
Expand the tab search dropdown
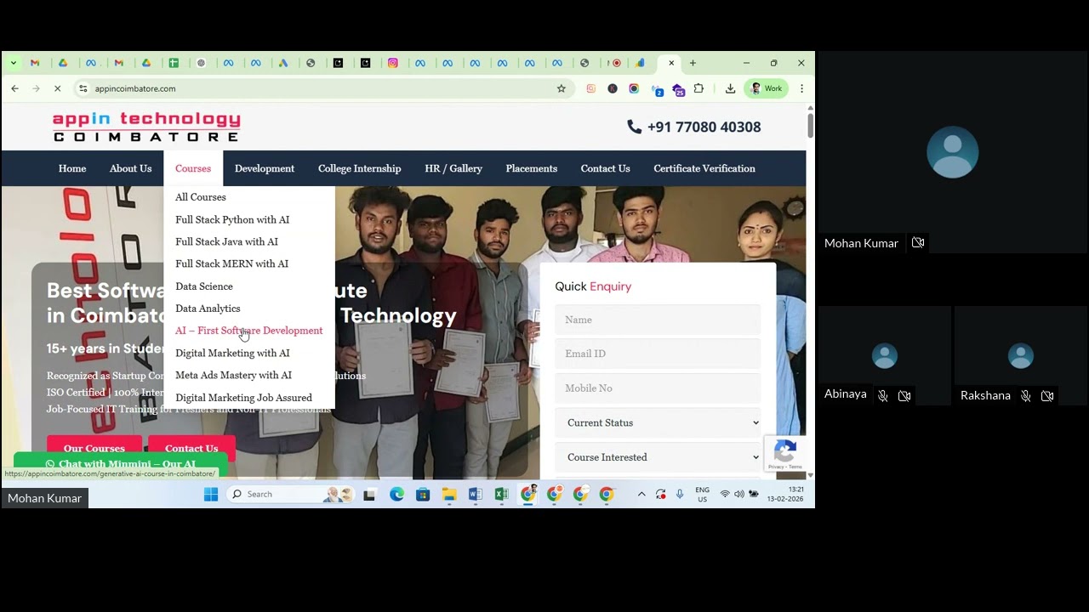(13, 63)
